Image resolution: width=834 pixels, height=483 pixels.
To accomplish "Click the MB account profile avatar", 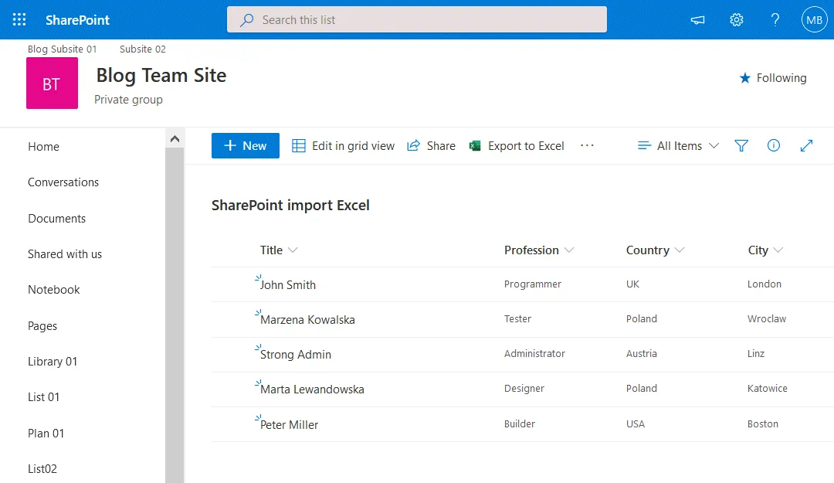I will 814,20.
